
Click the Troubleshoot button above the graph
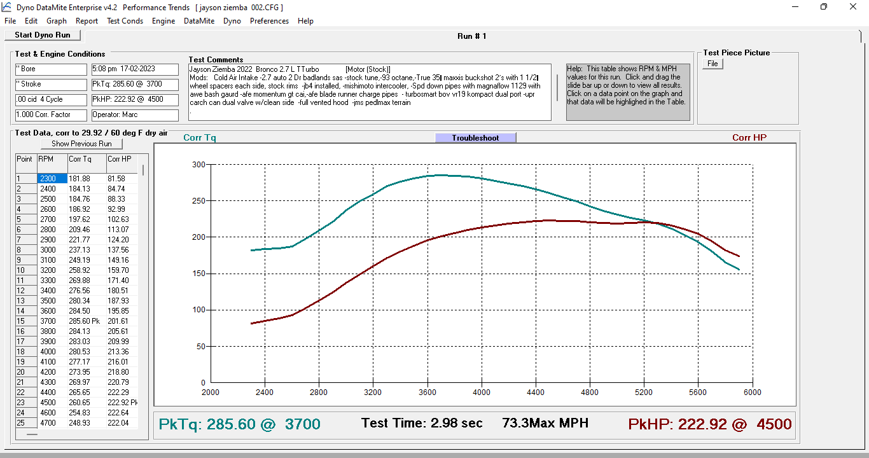475,138
